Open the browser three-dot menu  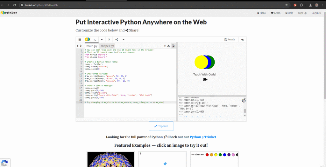click(323, 5)
